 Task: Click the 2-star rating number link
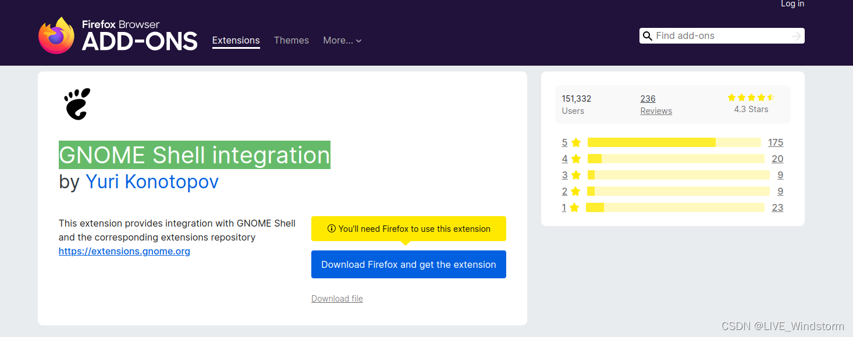click(x=564, y=191)
